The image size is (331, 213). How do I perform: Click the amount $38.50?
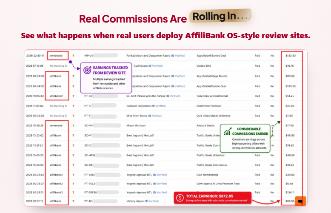(x=290, y=175)
